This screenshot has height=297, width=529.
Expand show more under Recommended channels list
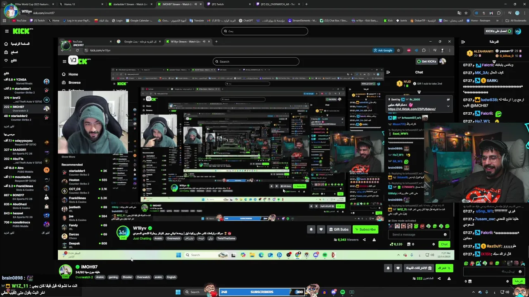click(10, 233)
